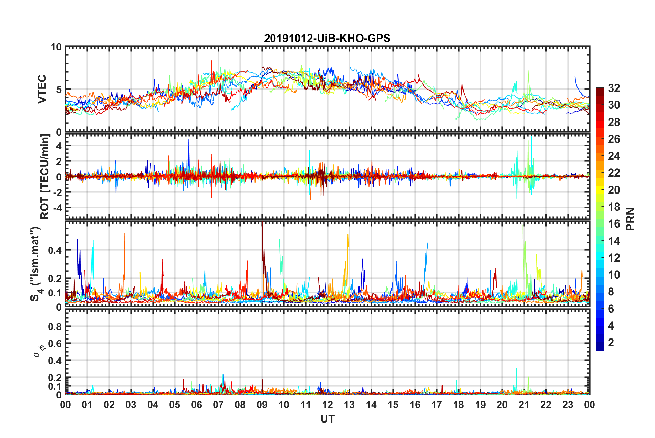Click the green S4 spike at 21 UT
This screenshot has width=655, height=438.
(x=524, y=255)
